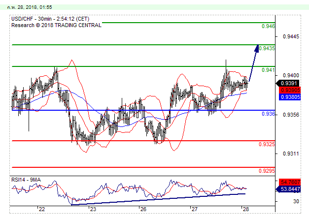The width and height of the screenshot is (309, 218).
Task: Click the green resistance label 0.946
Action: tap(268, 26)
